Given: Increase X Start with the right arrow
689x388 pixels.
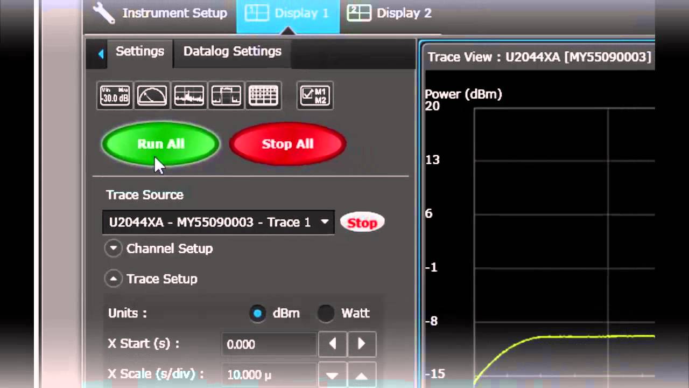Looking at the screenshot, I should [362, 344].
